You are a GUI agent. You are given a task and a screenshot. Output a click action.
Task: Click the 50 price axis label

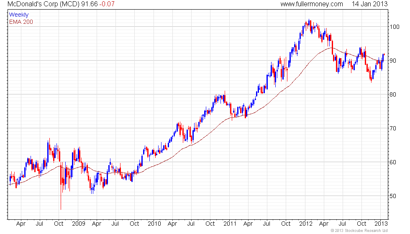[393, 196]
